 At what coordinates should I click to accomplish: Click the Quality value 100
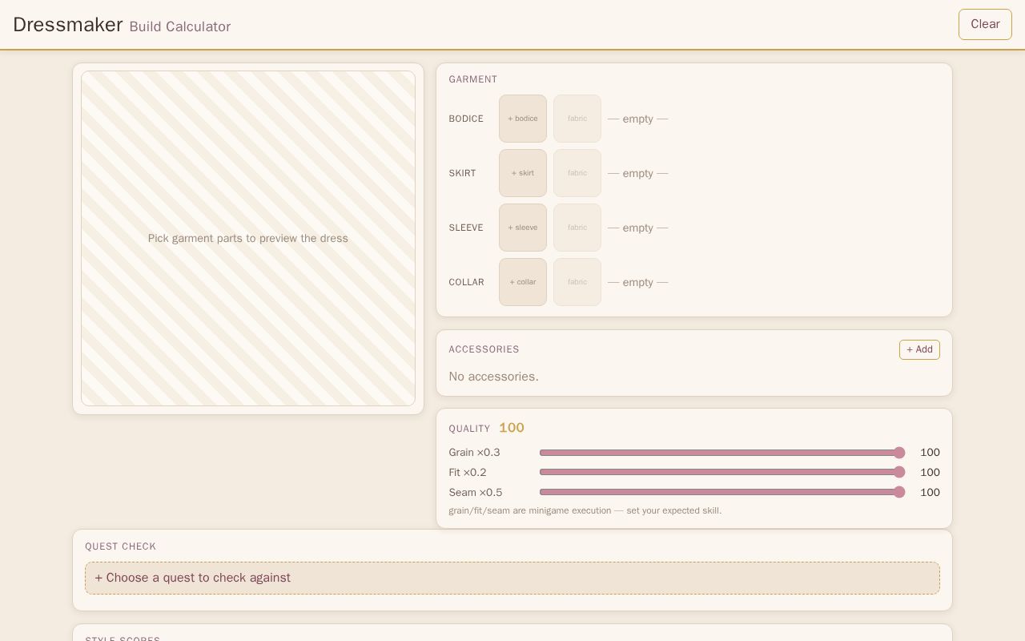point(512,428)
